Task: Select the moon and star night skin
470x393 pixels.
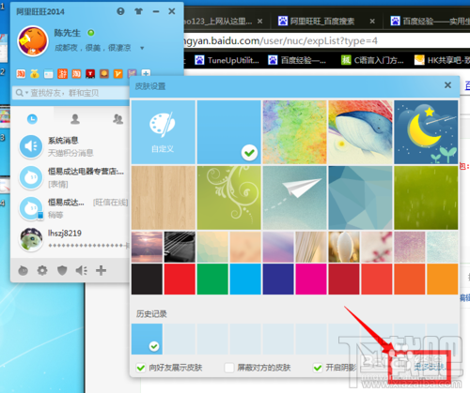Action: pyautogui.click(x=426, y=132)
